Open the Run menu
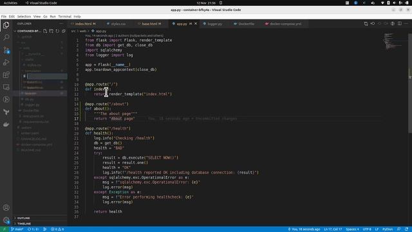The image size is (412, 232). 53,16
